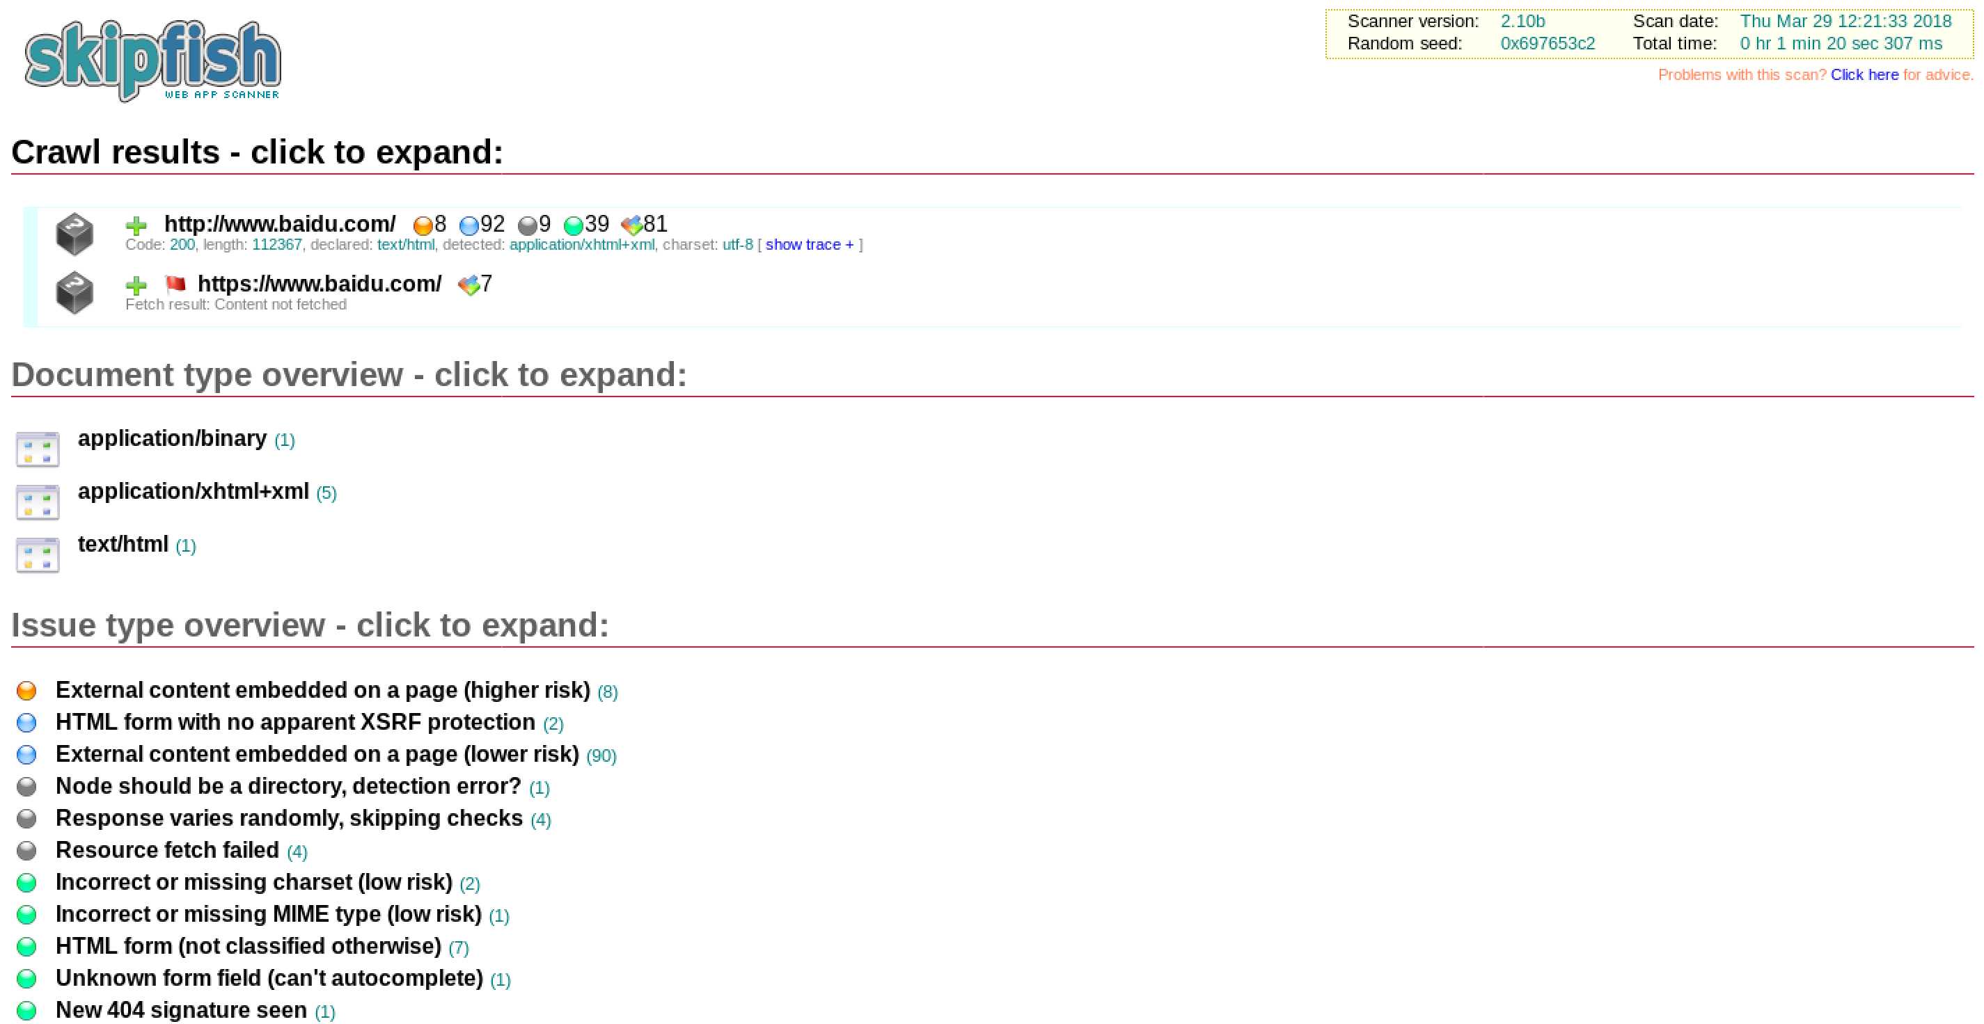
Task: Click the orange high-risk count icon showing 8
Action: click(x=423, y=225)
